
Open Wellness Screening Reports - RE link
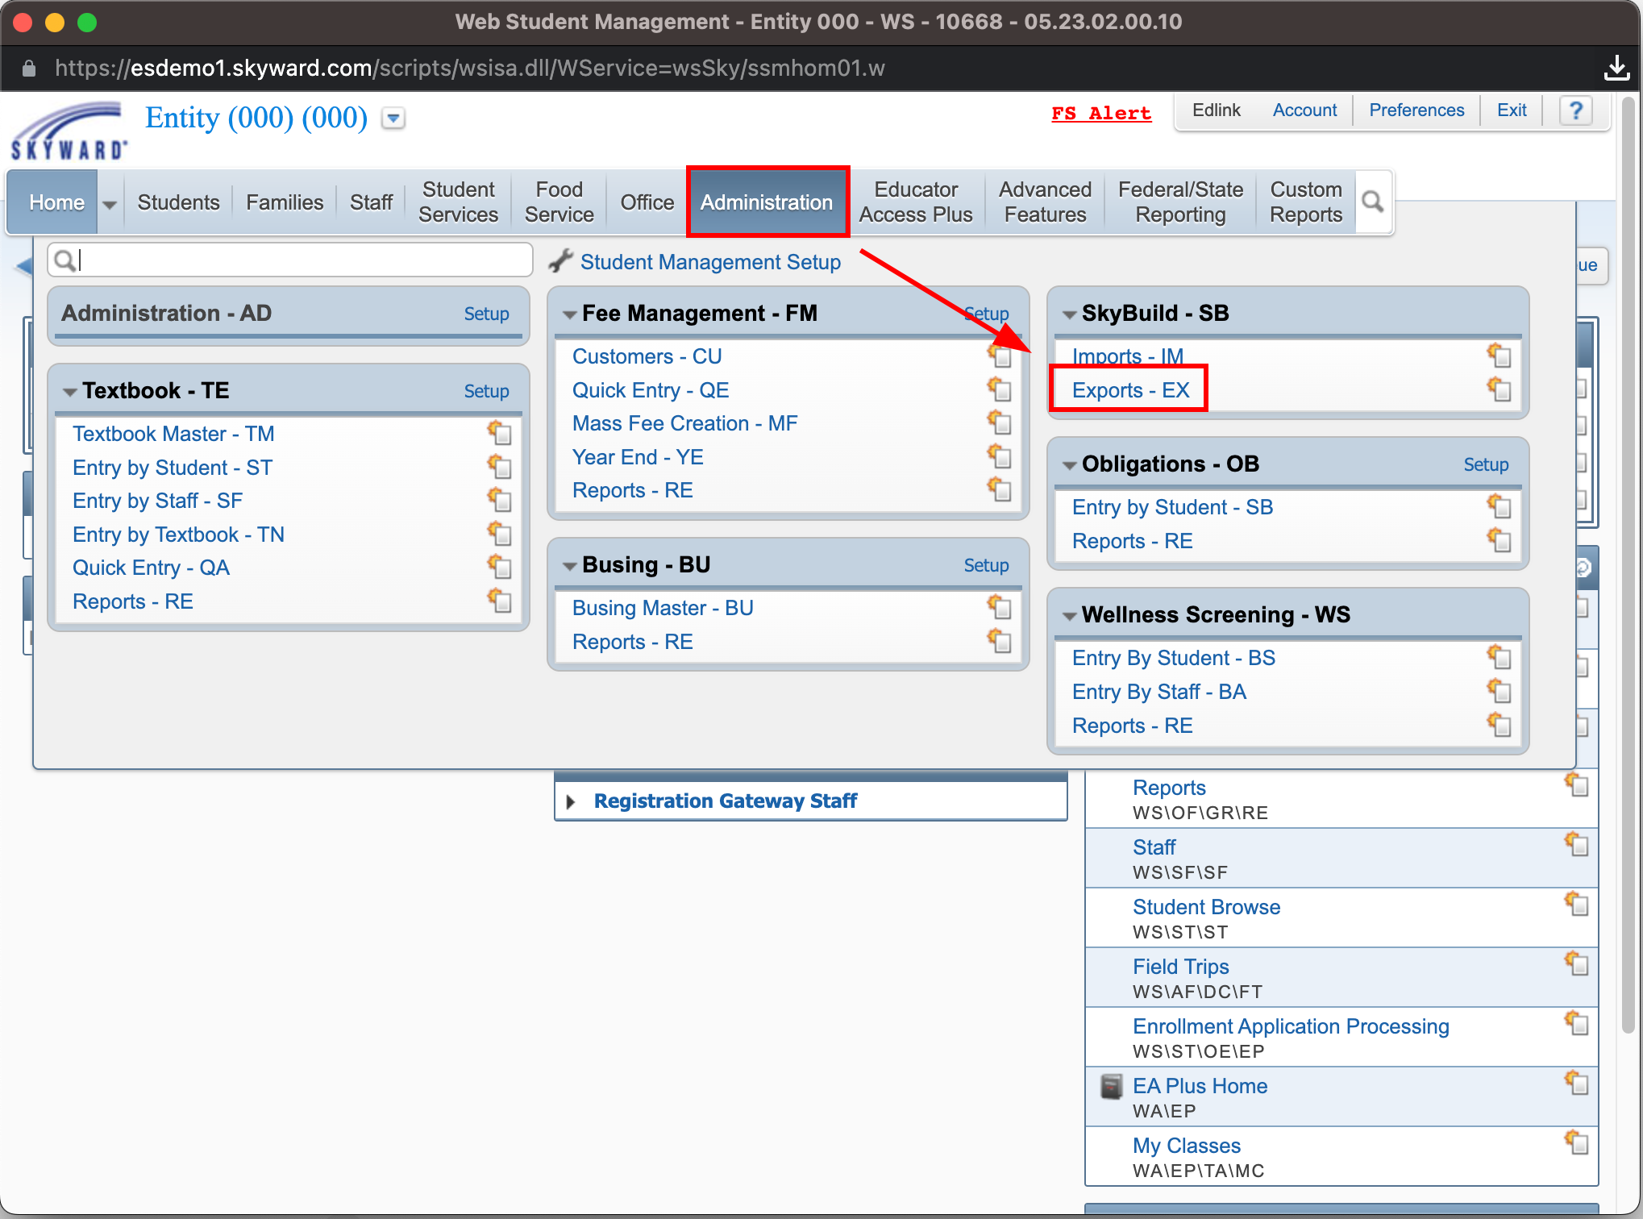(x=1132, y=726)
